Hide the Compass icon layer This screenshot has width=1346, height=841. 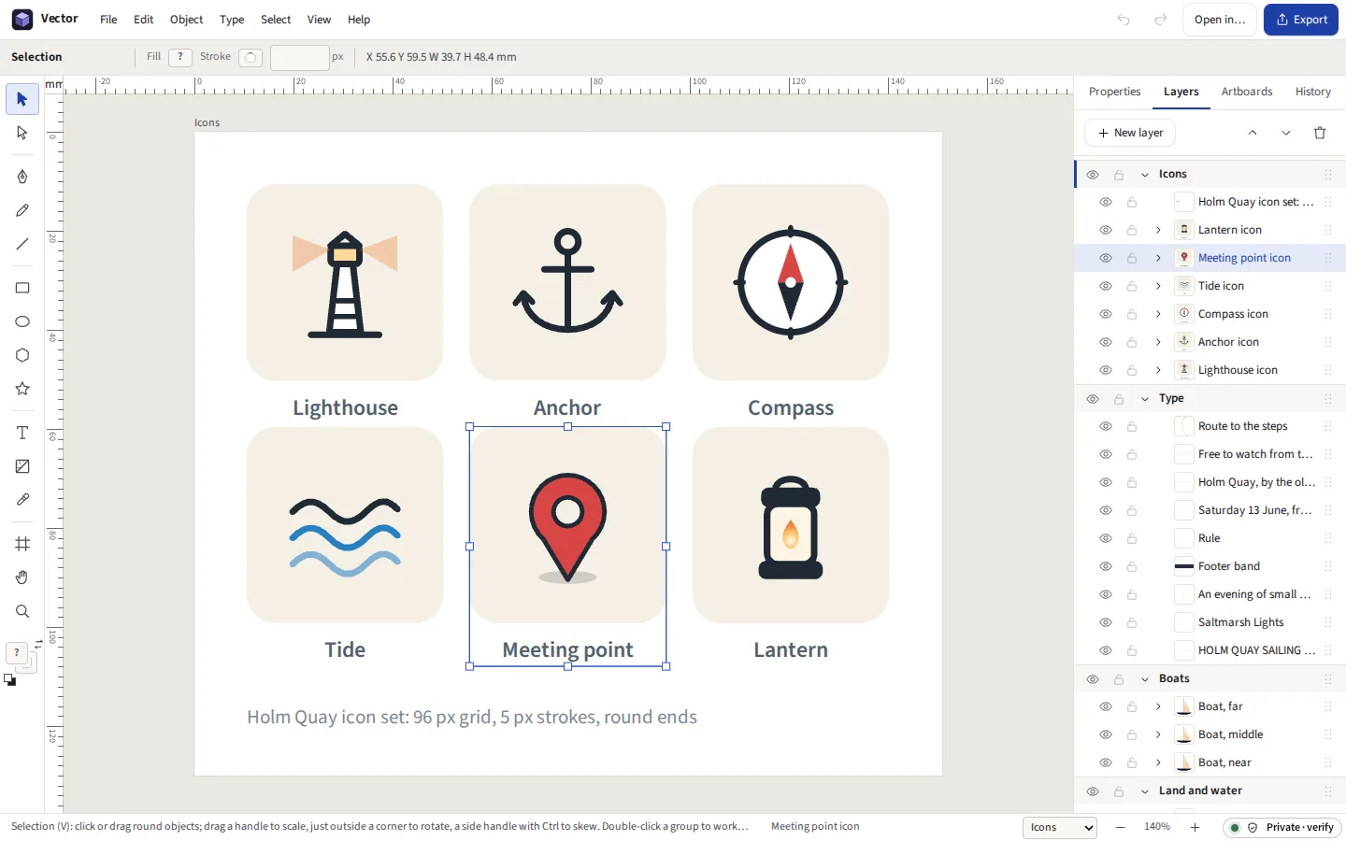1105,314
